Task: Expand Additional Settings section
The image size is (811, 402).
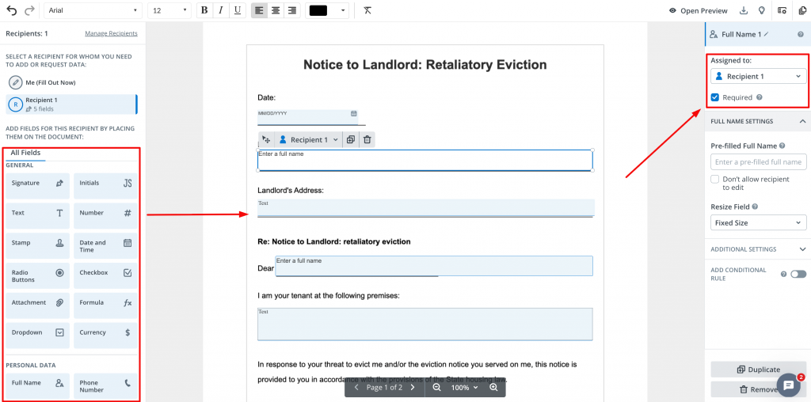Action: [x=802, y=249]
